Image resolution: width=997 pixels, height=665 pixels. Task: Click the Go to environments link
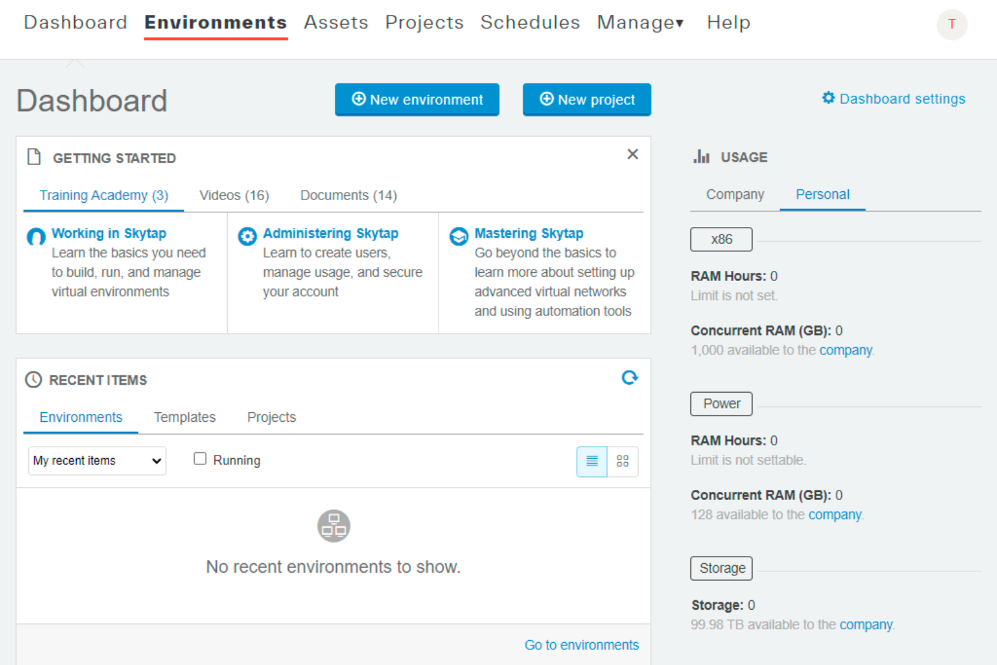tap(581, 645)
